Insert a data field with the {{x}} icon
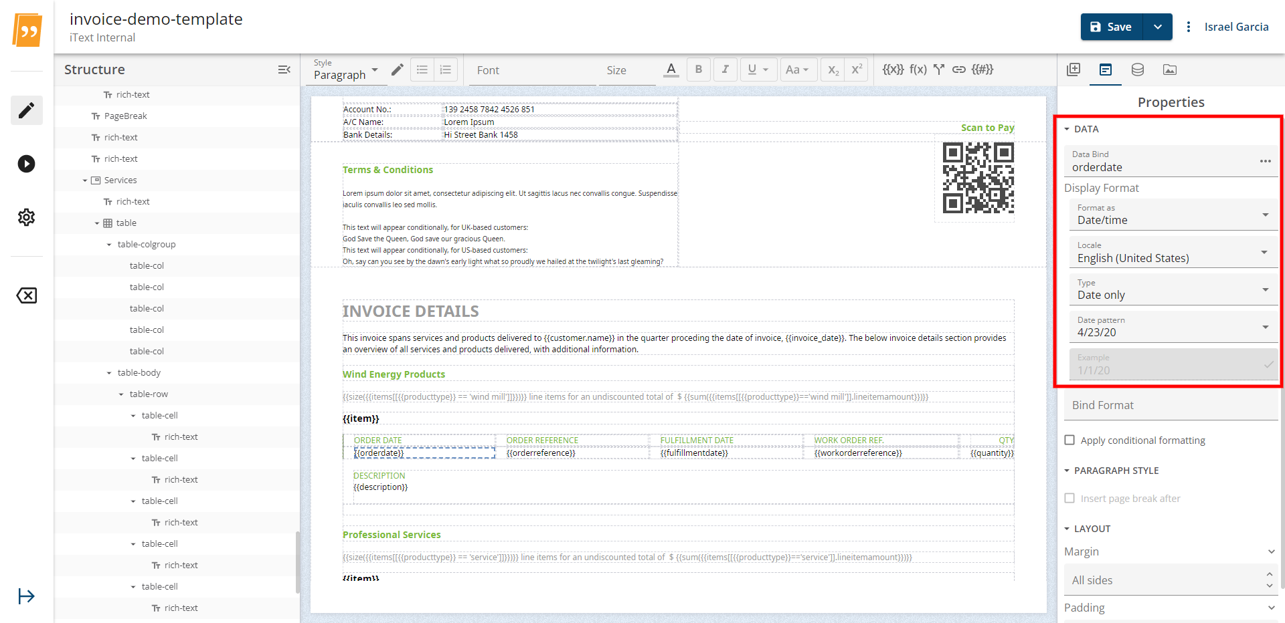 pos(893,69)
